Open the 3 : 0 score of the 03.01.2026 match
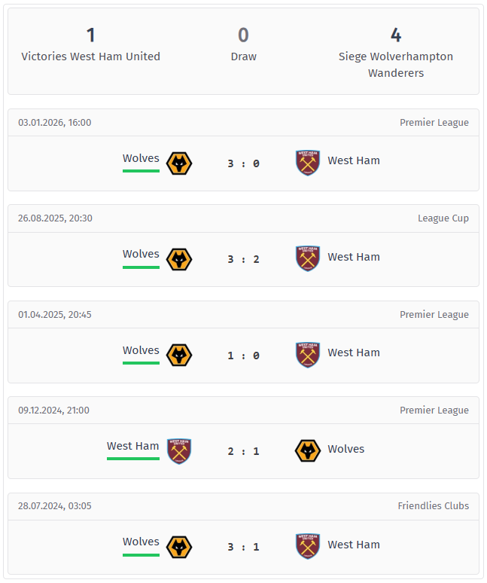The width and height of the screenshot is (487, 583). pos(243,163)
